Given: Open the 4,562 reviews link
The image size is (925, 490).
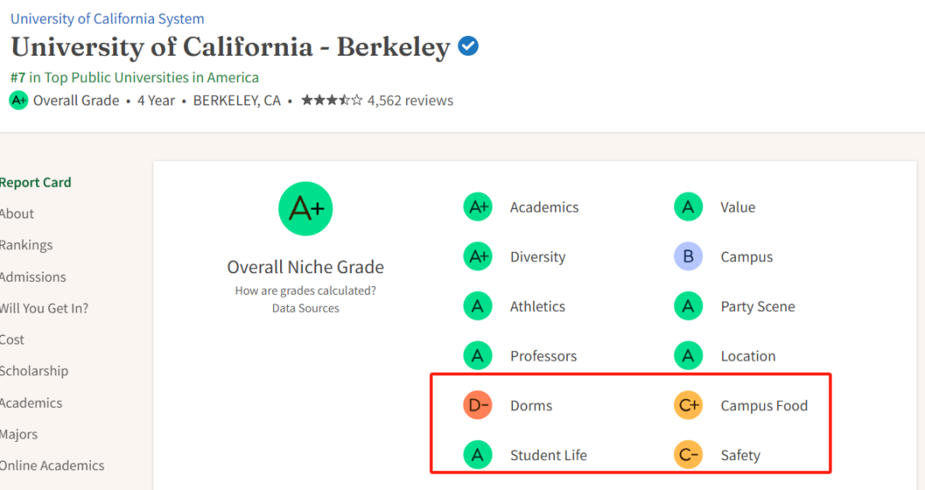Looking at the screenshot, I should (x=410, y=100).
